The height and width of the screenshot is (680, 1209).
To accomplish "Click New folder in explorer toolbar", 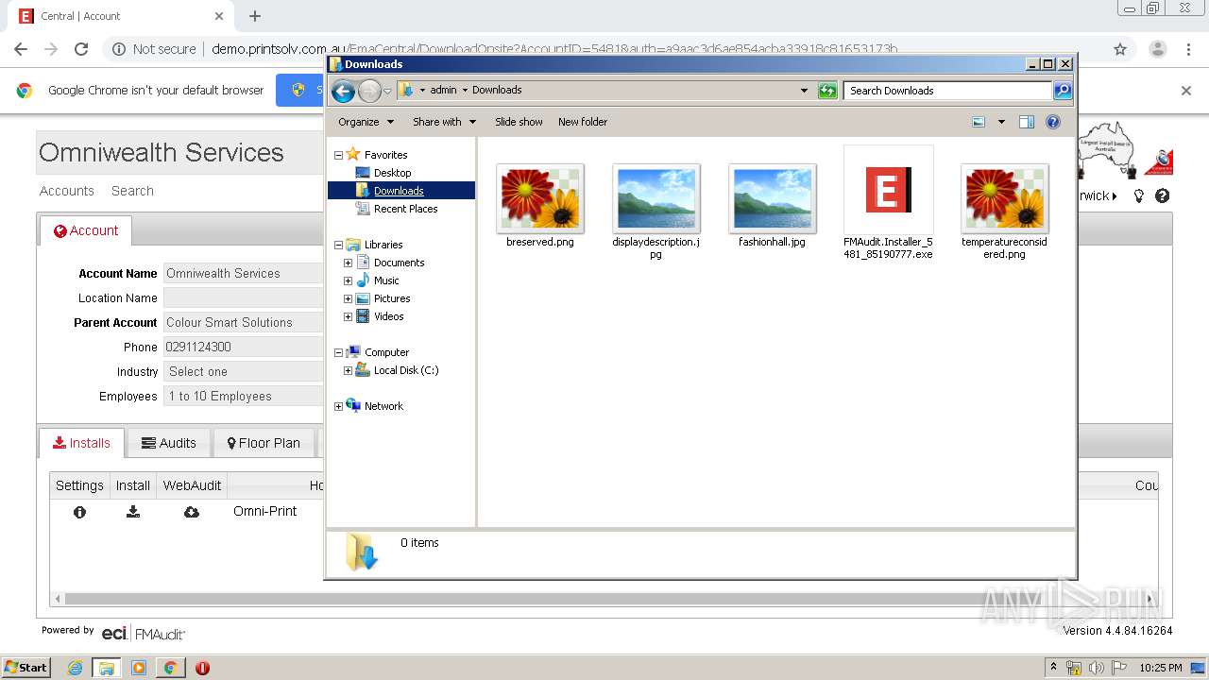I will pos(583,122).
